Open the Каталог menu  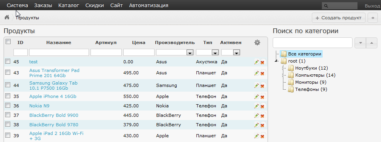coord(69,6)
